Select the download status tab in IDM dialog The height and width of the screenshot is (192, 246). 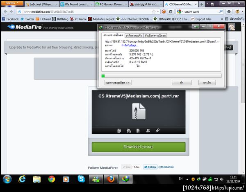[113, 35]
